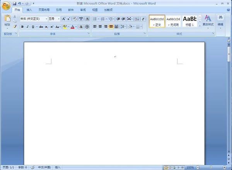The image size is (232, 170).
Task: Apply character shading icon
Action: point(81,27)
